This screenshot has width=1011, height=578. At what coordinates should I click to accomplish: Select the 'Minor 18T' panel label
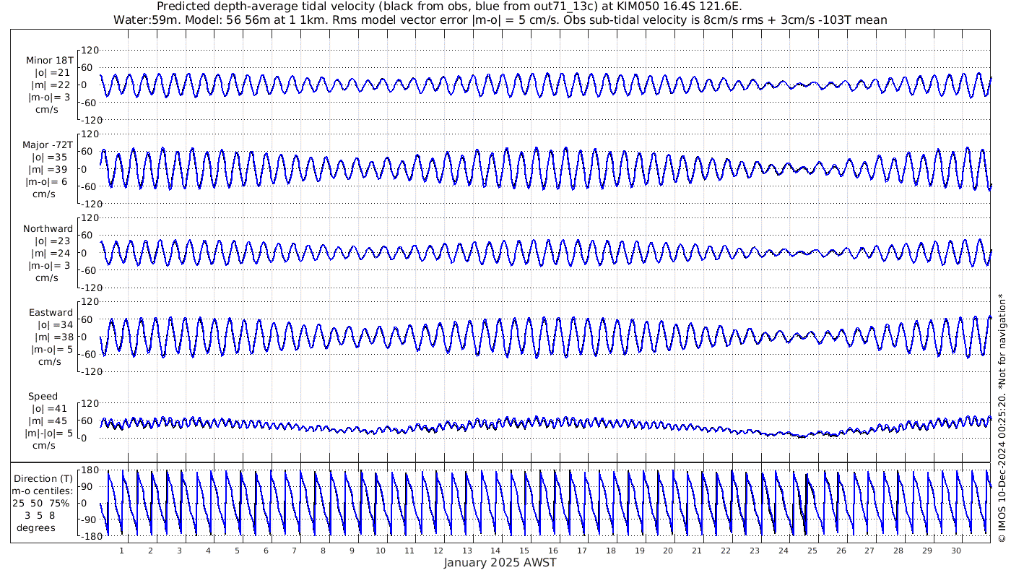[x=49, y=61]
